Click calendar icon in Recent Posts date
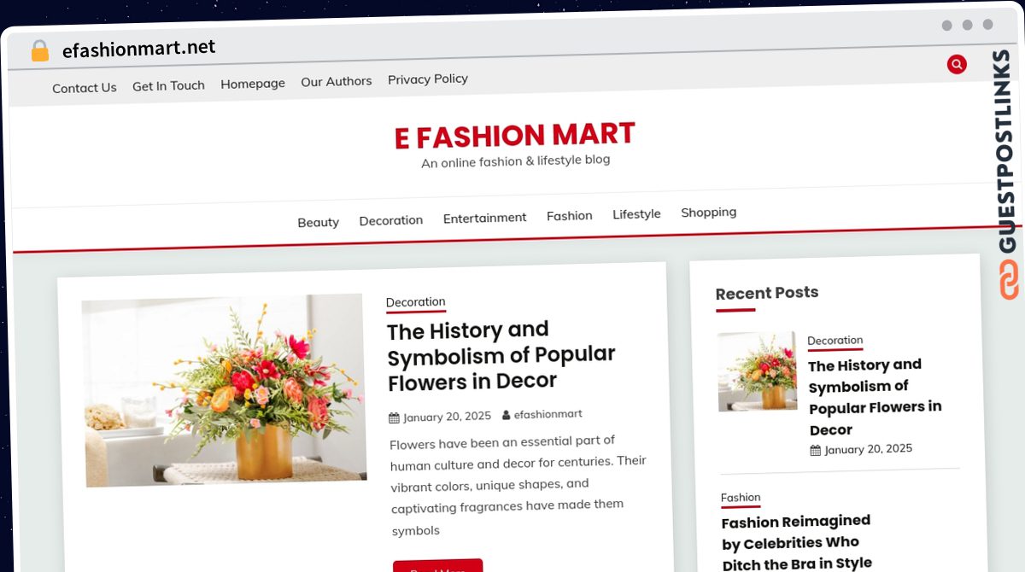The height and width of the screenshot is (572, 1025). pos(816,450)
